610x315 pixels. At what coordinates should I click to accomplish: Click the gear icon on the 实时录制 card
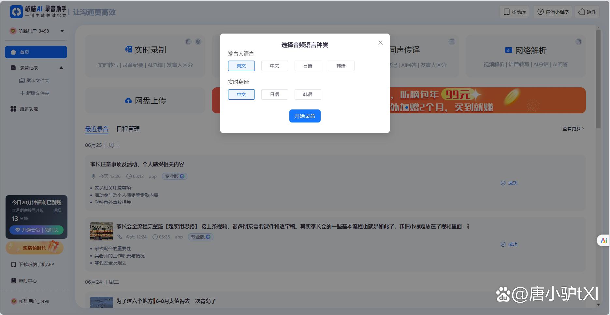(198, 42)
